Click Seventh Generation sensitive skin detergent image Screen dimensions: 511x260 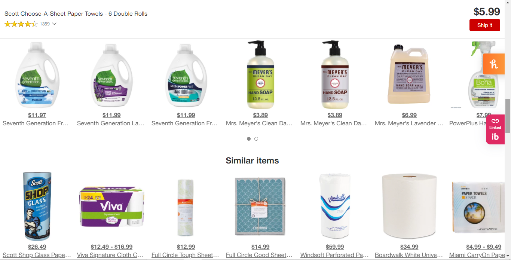37,75
